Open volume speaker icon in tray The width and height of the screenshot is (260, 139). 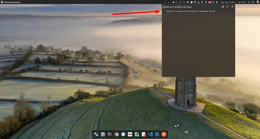pos(217,2)
